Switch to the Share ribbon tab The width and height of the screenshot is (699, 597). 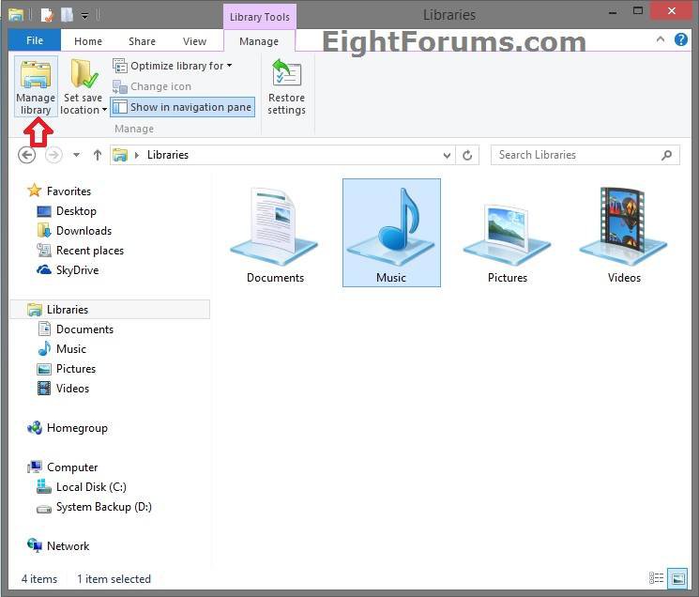[142, 41]
